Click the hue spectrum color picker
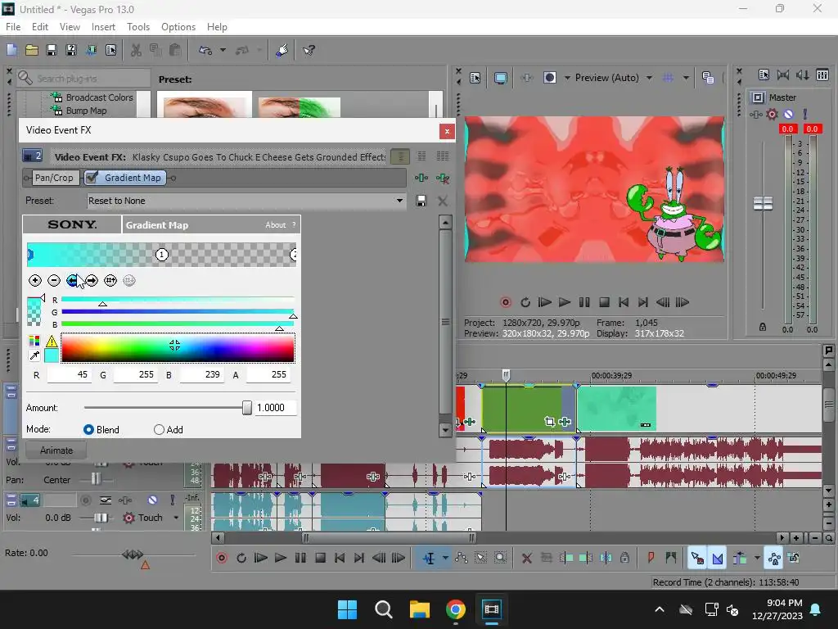This screenshot has width=838, height=629. click(x=178, y=347)
